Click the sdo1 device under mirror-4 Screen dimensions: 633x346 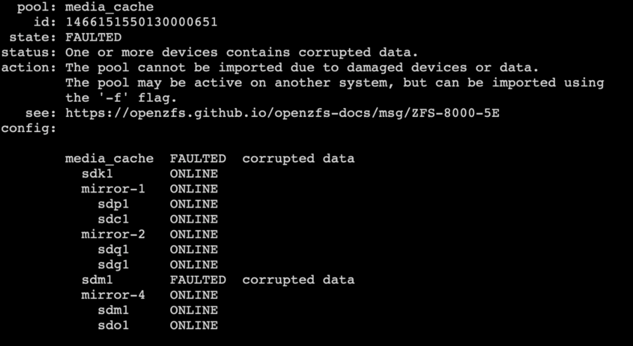coord(113,325)
